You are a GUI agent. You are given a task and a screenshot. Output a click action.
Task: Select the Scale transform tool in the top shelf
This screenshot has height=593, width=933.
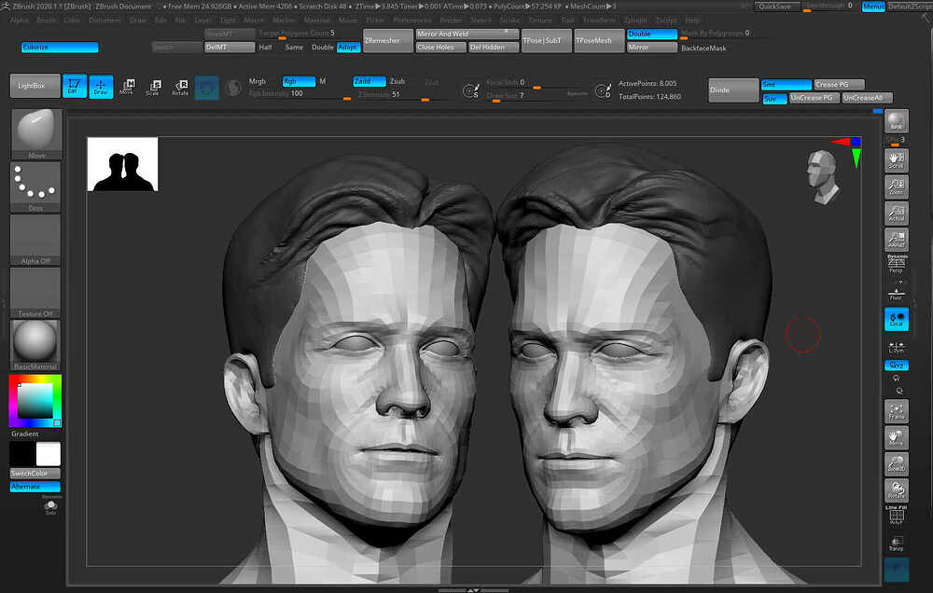154,87
